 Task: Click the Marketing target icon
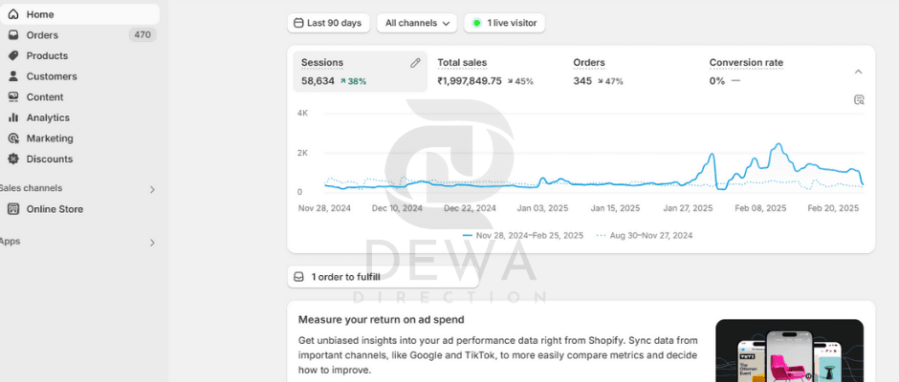click(13, 138)
